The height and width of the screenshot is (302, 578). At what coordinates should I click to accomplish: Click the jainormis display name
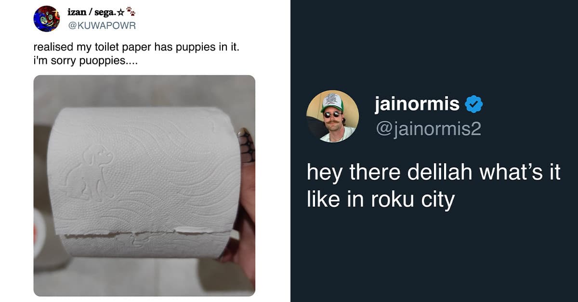click(x=417, y=104)
